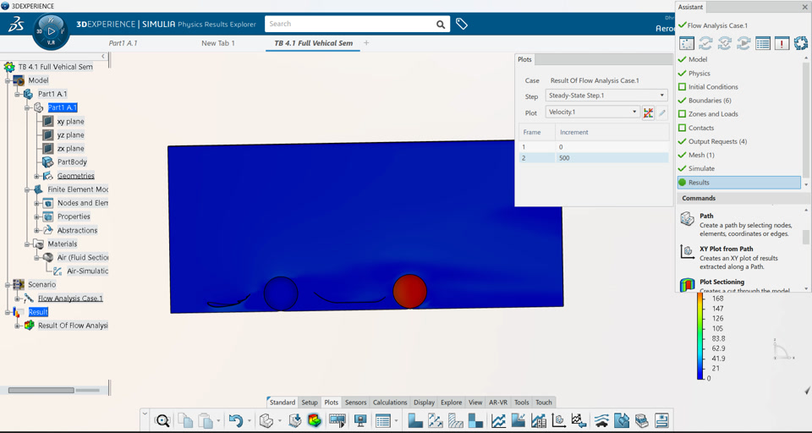Click the plot delete icon beside Velocity.1
The height and width of the screenshot is (433, 812).
click(x=648, y=112)
